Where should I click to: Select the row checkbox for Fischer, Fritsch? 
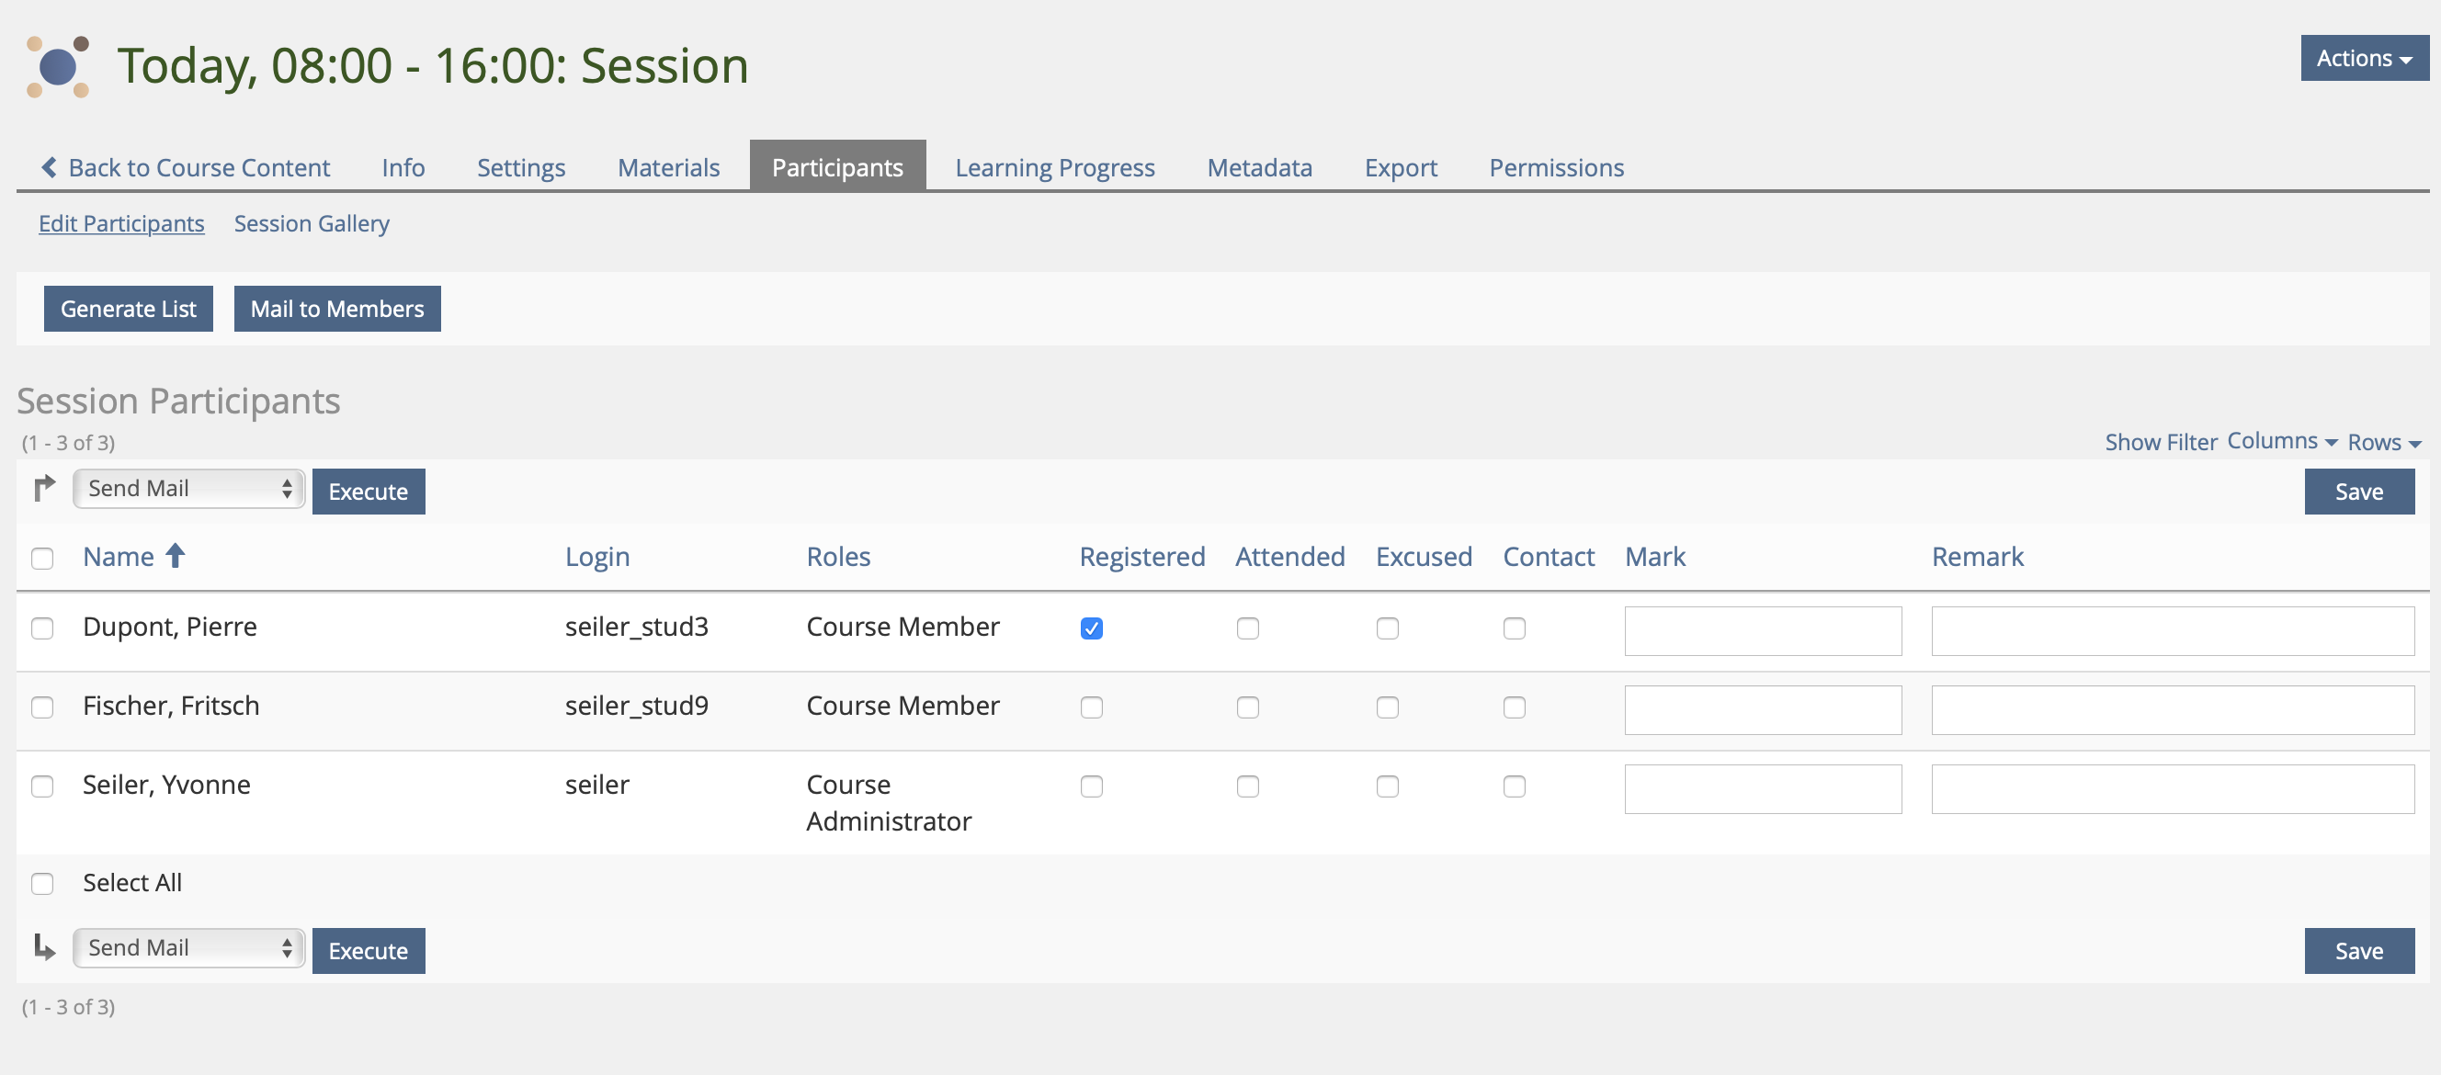tap(42, 707)
